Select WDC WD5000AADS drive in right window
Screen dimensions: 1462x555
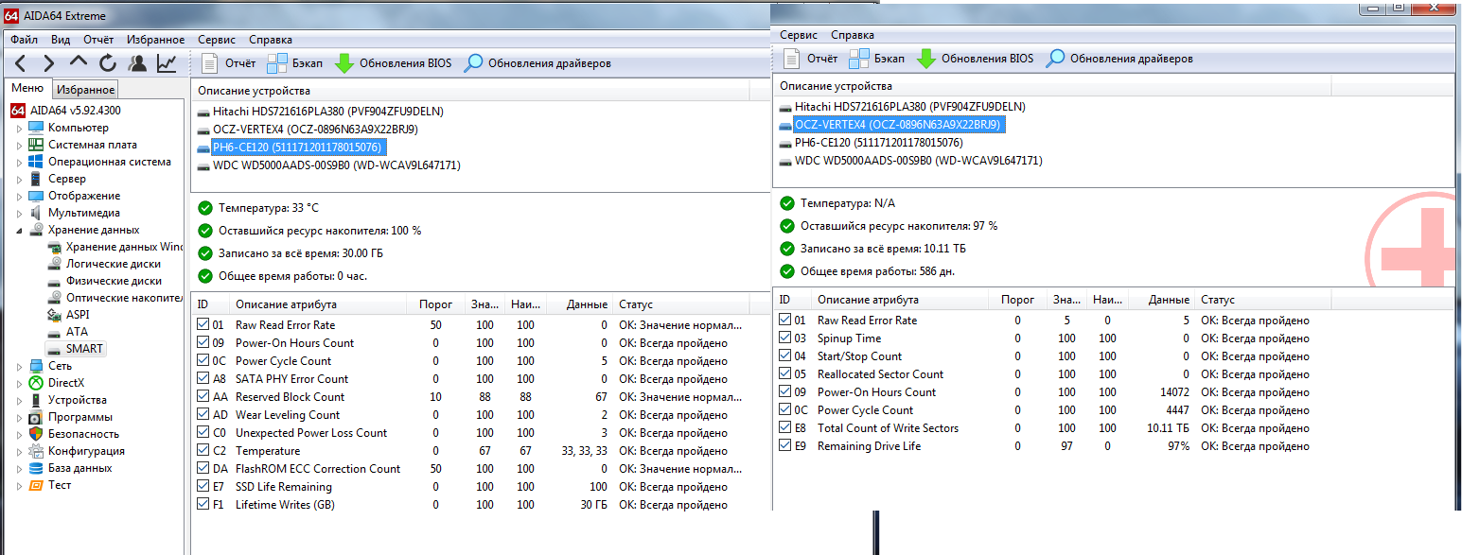pos(911,161)
